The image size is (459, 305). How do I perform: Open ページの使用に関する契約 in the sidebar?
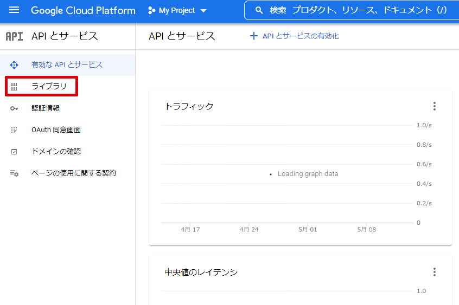tap(74, 173)
